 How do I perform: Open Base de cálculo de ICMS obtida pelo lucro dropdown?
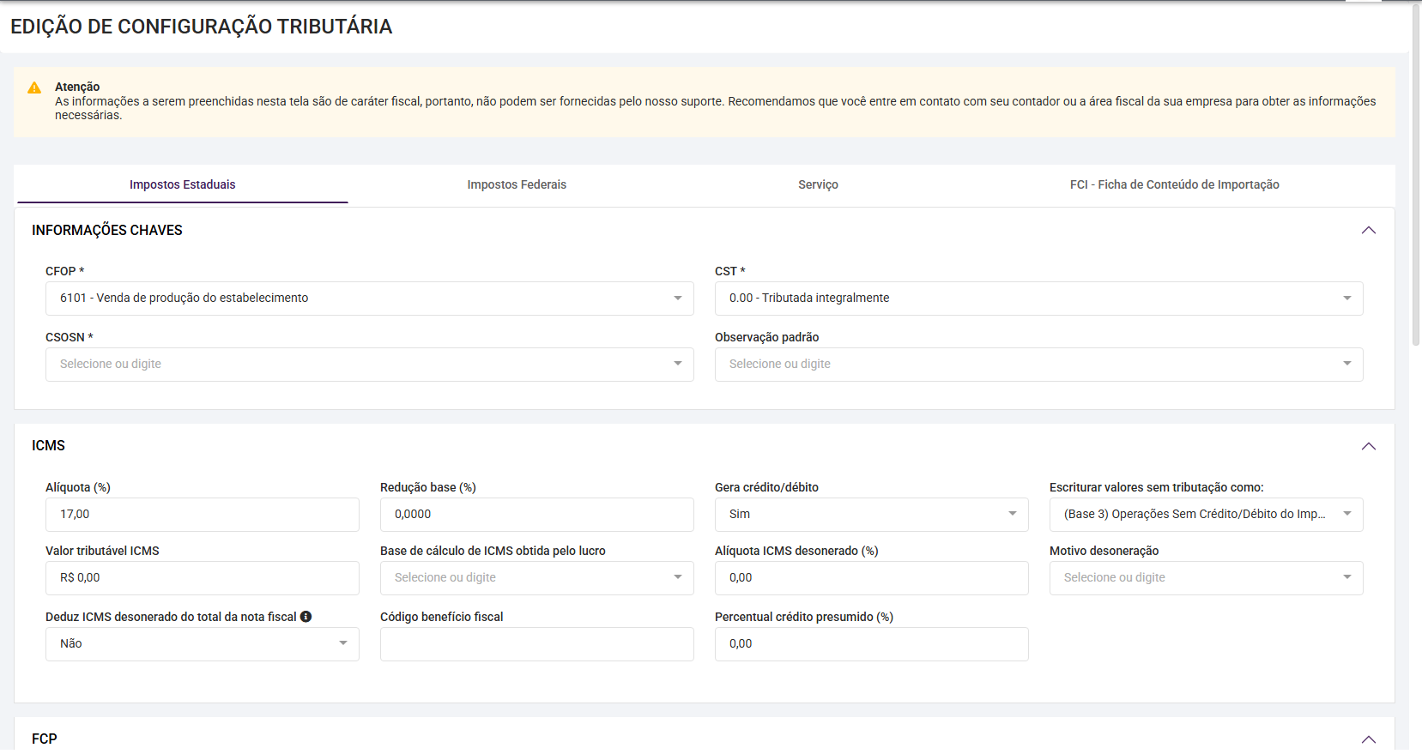tap(537, 578)
